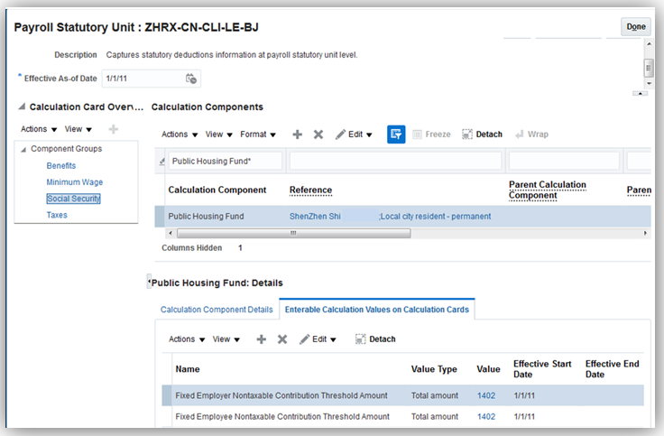Select Minimum Wage component group
This screenshot has width=664, height=436.
point(75,182)
